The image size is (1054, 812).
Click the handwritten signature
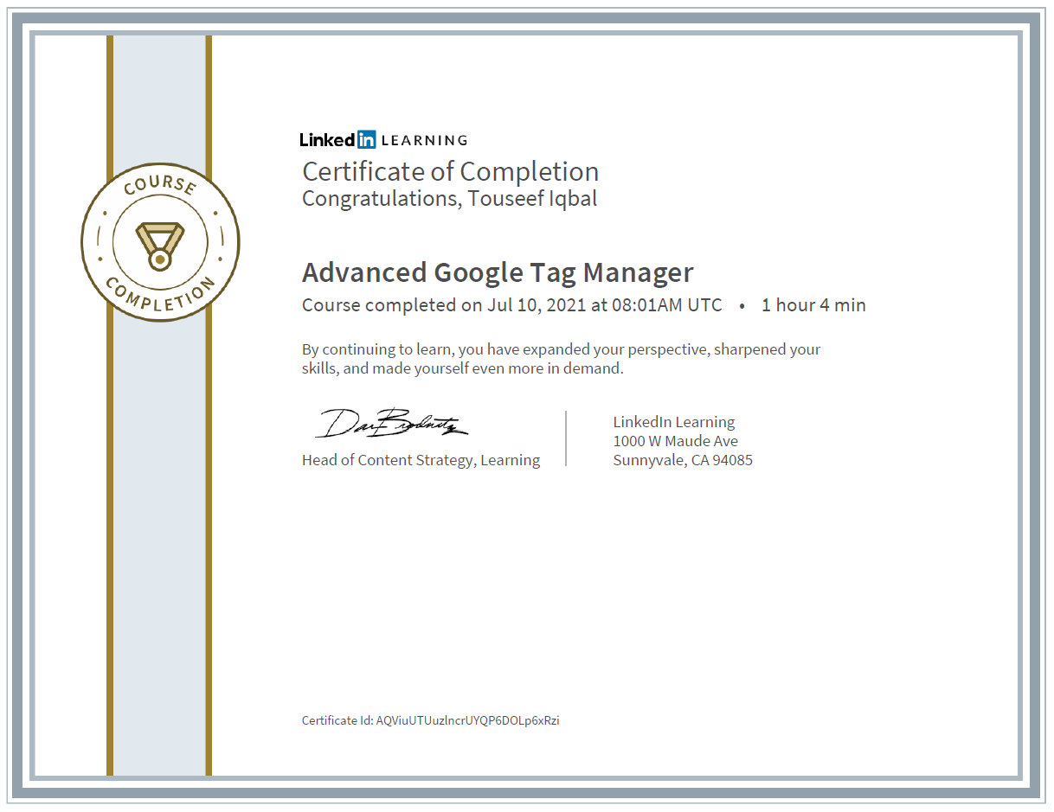pos(392,423)
